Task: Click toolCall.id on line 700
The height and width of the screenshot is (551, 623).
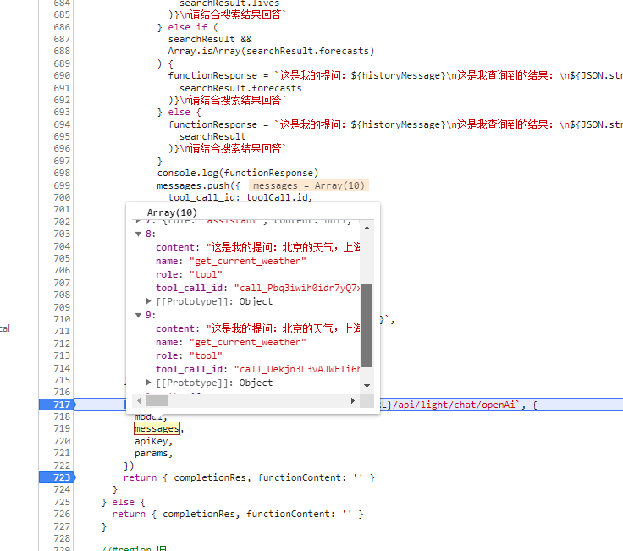Action: [277, 197]
